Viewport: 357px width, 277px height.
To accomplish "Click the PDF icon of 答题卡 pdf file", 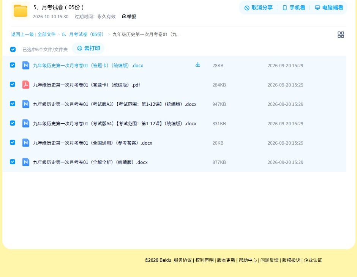I will pos(26,85).
